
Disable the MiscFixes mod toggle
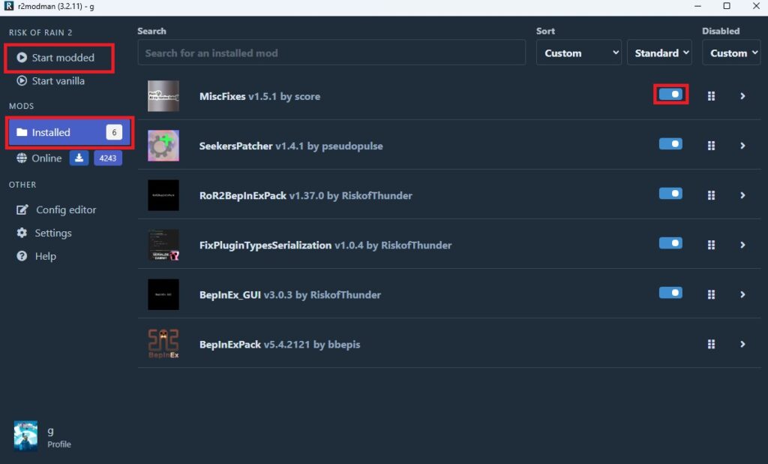pos(670,95)
